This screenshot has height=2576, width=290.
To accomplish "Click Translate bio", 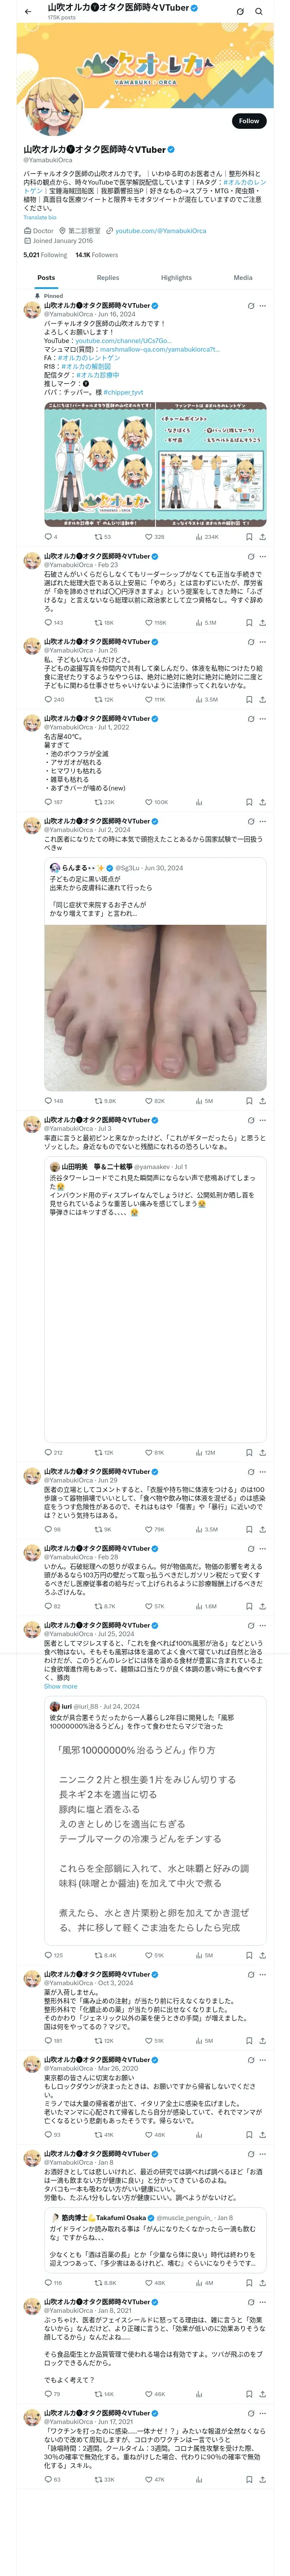I will click(40, 217).
